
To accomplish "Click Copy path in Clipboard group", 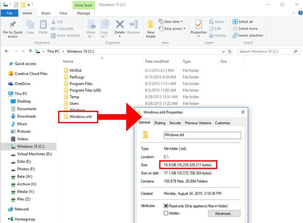I will 62,28.
